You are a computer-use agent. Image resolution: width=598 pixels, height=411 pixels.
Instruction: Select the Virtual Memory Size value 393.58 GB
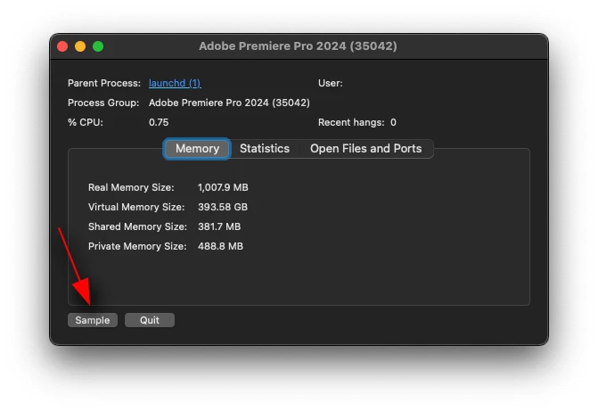coord(223,207)
